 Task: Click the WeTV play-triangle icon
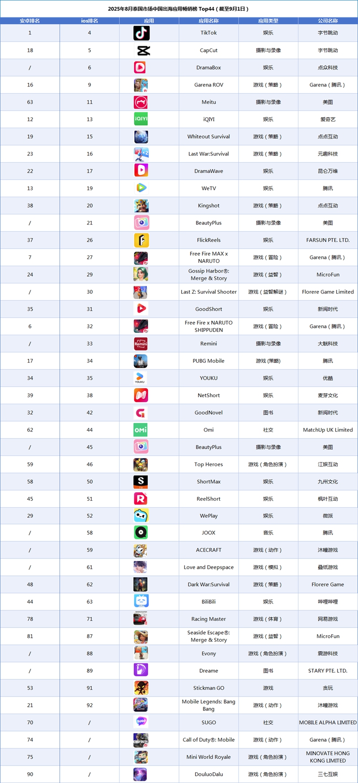pyautogui.click(x=141, y=188)
